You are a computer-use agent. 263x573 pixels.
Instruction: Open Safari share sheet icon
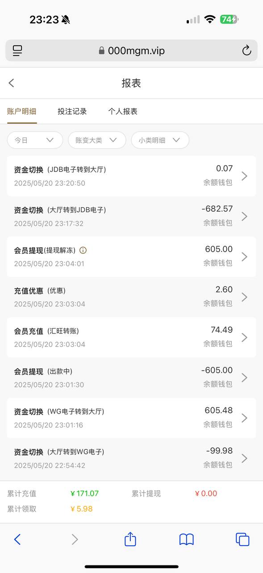(x=130, y=539)
